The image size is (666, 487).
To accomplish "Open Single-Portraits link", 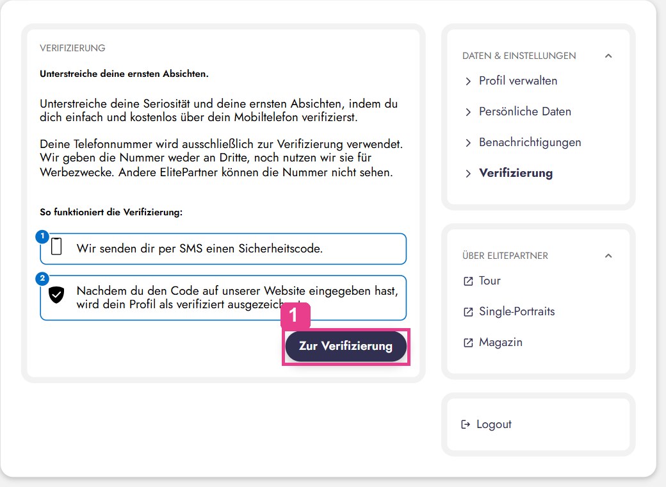I will [x=517, y=311].
